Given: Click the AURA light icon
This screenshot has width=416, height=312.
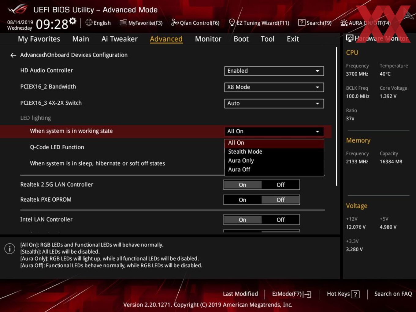Looking at the screenshot, I should pyautogui.click(x=344, y=23).
